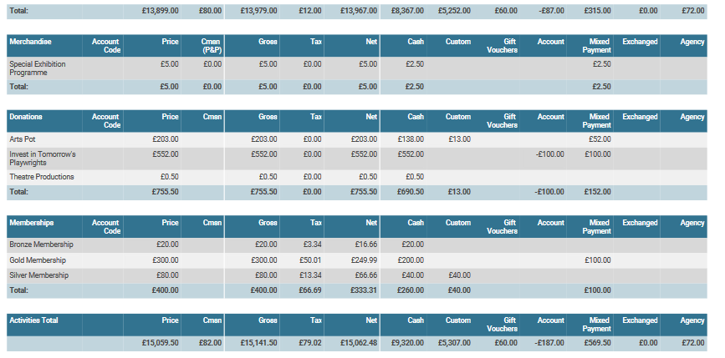Select Silver Membership Tax £13.34
725x358 pixels.
pyautogui.click(x=310, y=275)
